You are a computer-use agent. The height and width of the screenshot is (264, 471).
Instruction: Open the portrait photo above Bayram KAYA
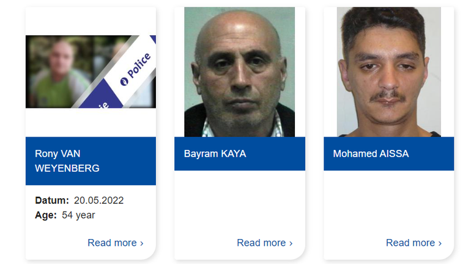pos(239,72)
